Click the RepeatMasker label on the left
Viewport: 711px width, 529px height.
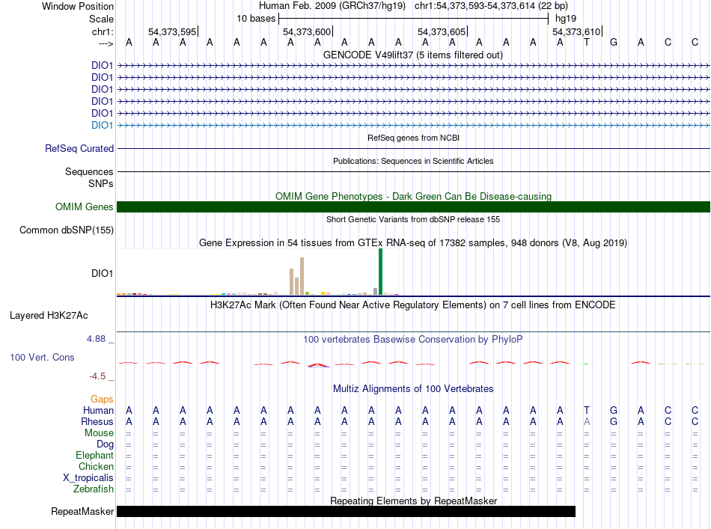82,512
